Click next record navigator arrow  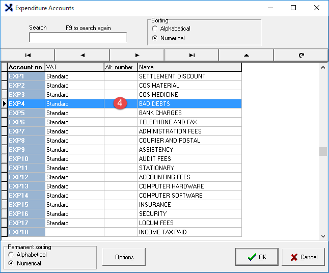[x=137, y=55]
